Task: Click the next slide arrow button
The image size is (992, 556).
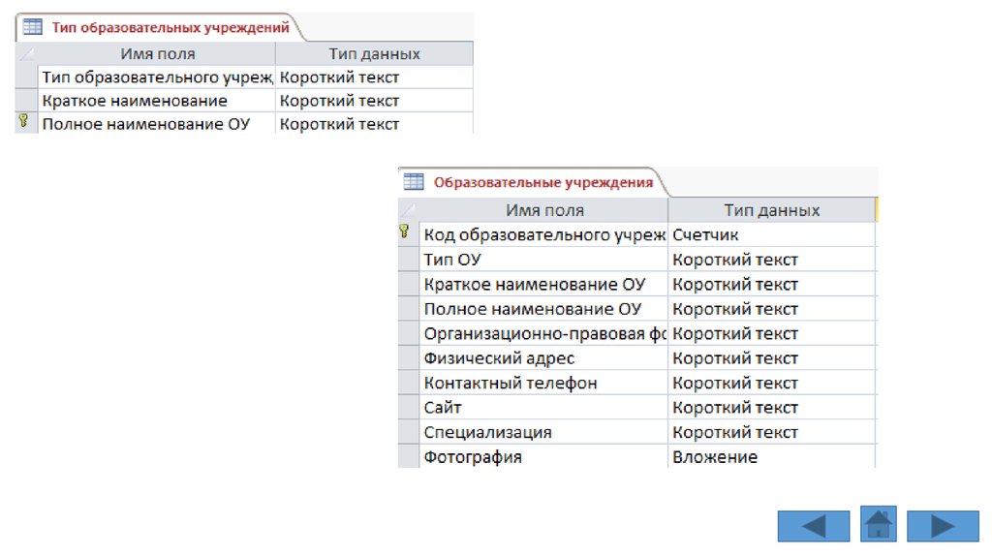Action: [943, 526]
